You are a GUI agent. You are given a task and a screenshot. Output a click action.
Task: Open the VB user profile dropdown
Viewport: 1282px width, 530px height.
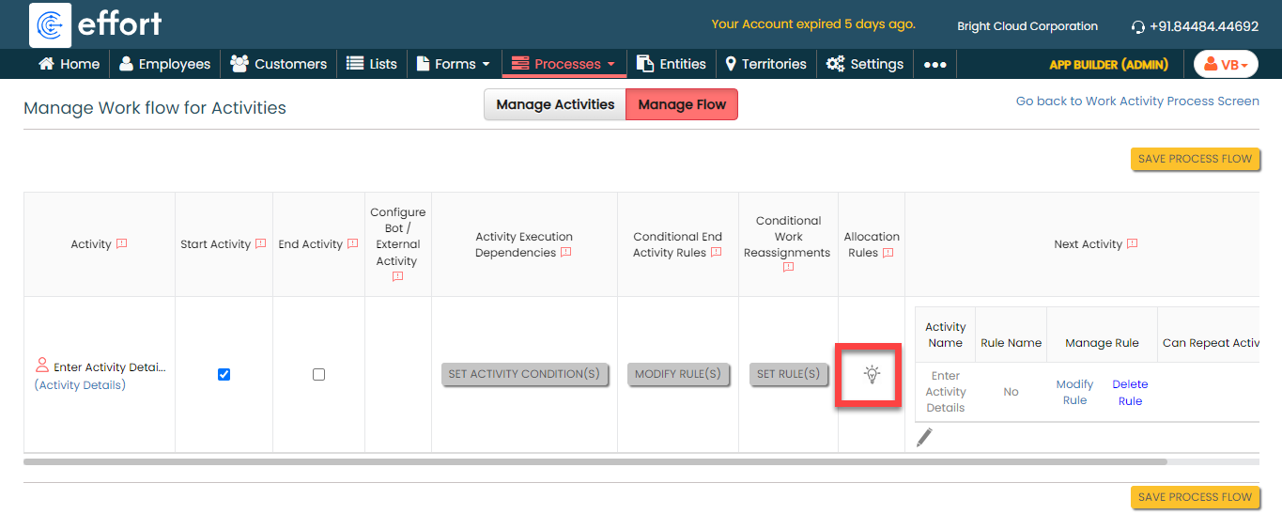pyautogui.click(x=1225, y=64)
